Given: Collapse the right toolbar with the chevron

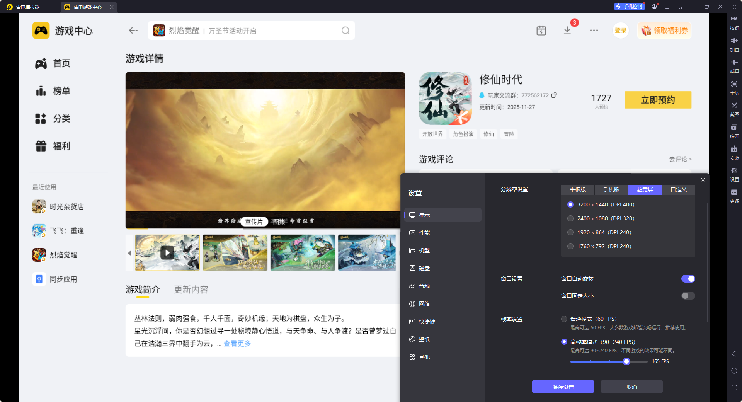Looking at the screenshot, I should click(734, 7).
